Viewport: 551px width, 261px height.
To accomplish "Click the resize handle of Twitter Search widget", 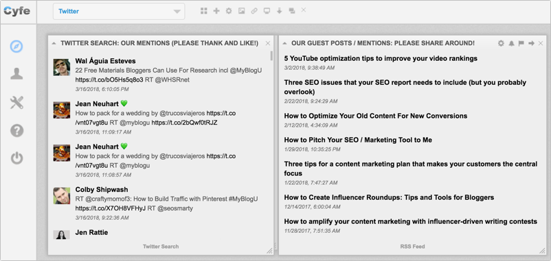I will (269, 251).
